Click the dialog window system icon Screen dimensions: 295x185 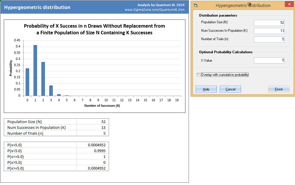(x=196, y=5)
